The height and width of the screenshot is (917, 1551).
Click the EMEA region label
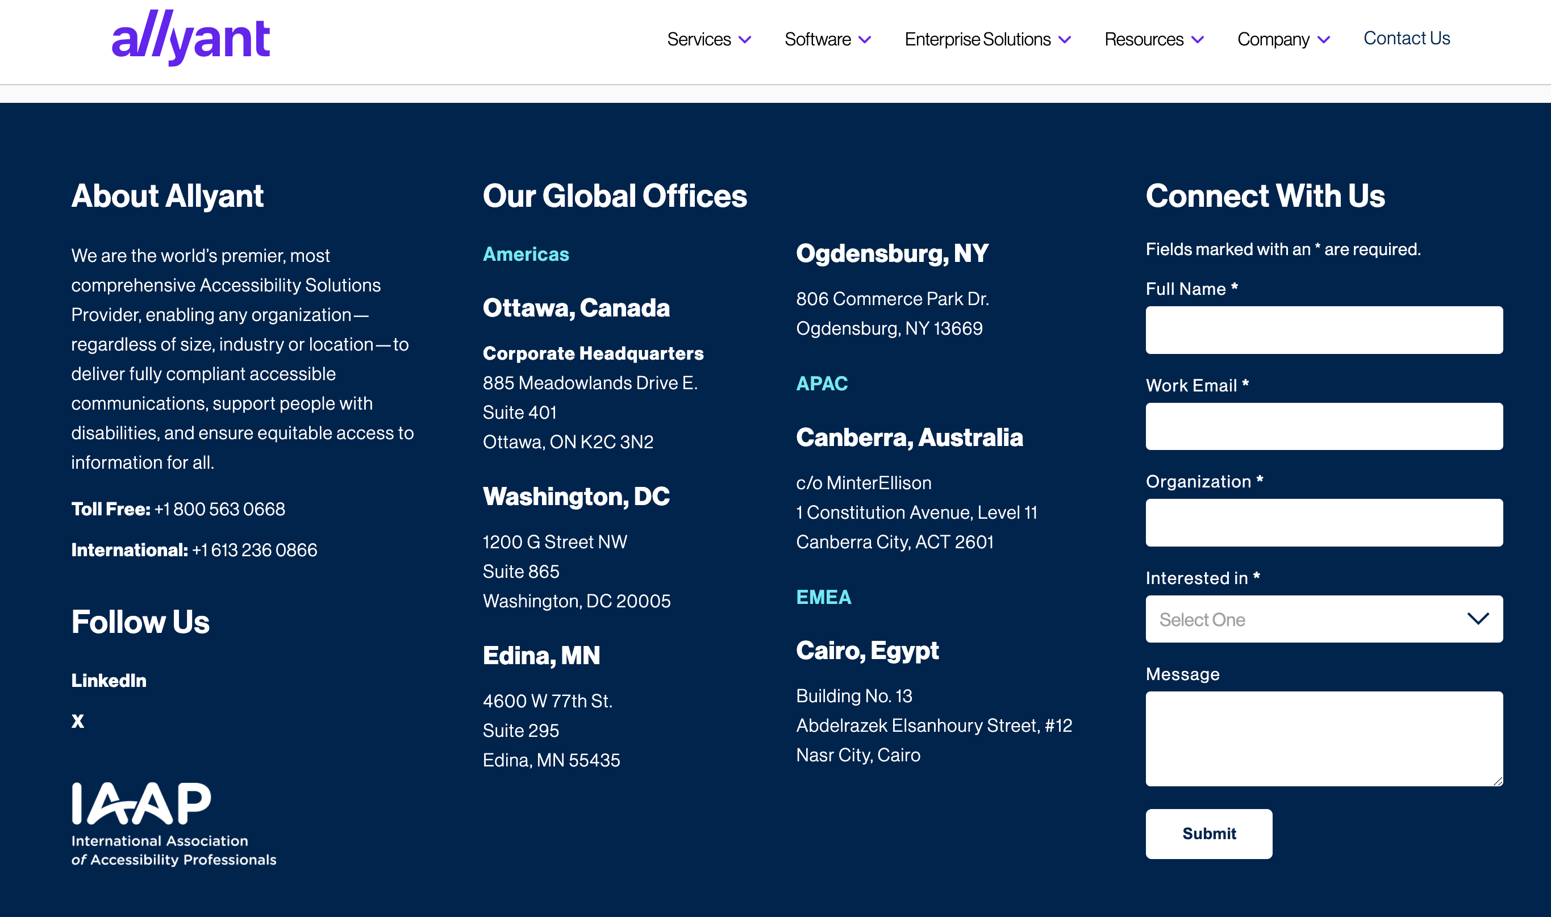[x=824, y=597]
